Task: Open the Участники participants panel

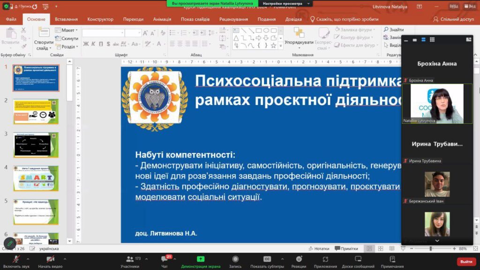Action: click(x=130, y=259)
